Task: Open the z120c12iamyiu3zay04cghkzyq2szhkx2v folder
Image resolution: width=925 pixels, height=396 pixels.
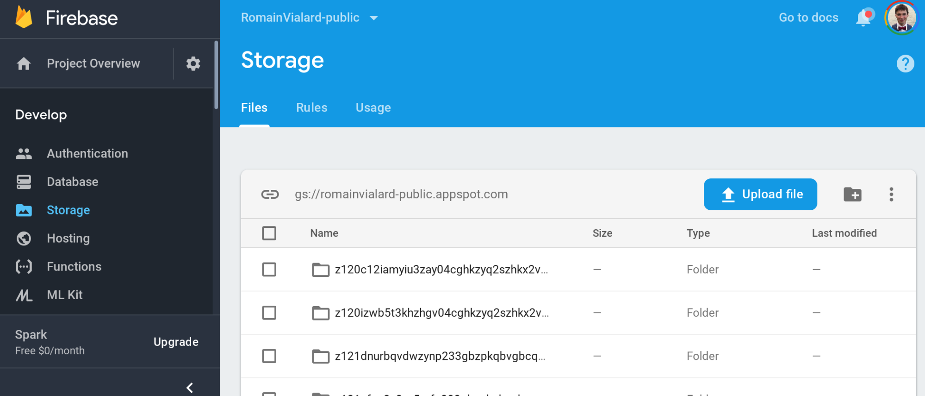Action: (x=441, y=270)
